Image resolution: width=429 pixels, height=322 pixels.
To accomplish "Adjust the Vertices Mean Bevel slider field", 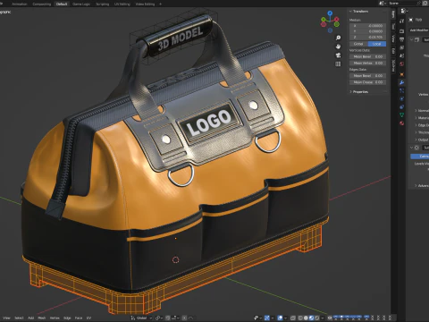I will coord(367,56).
